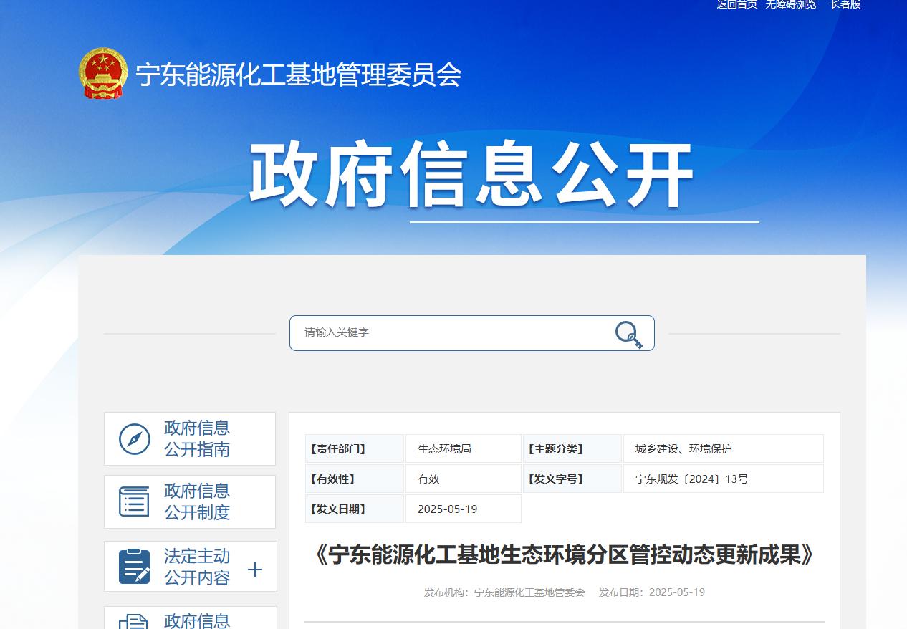Click document number 宁东规发〔2024〕13号

(691, 479)
